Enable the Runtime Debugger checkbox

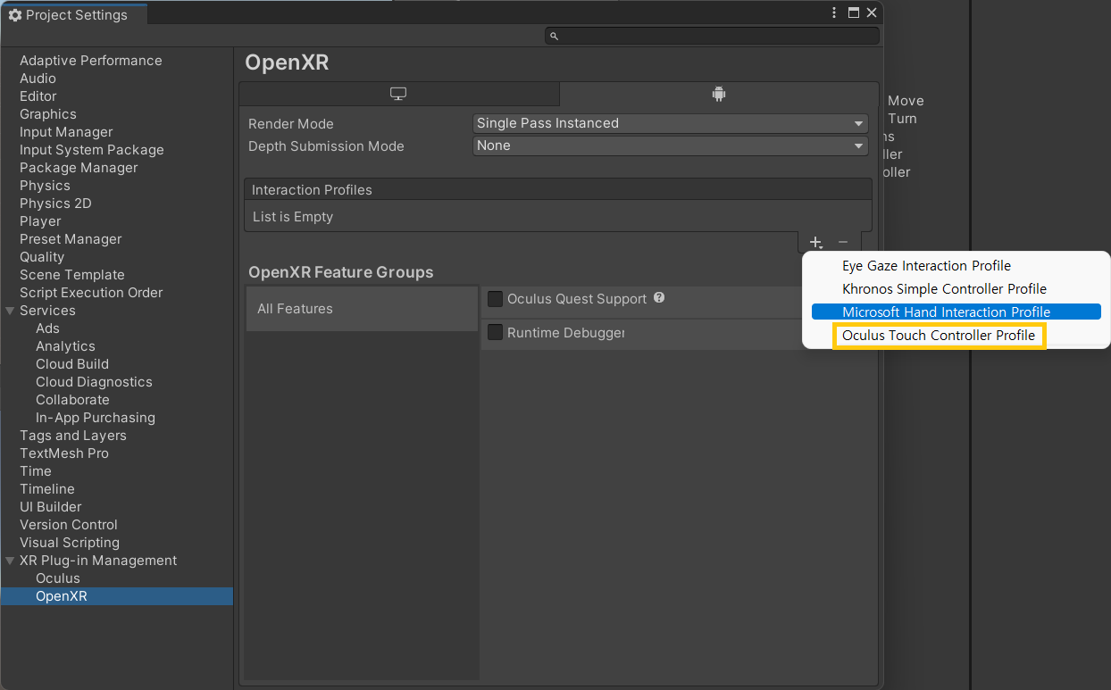[496, 333]
